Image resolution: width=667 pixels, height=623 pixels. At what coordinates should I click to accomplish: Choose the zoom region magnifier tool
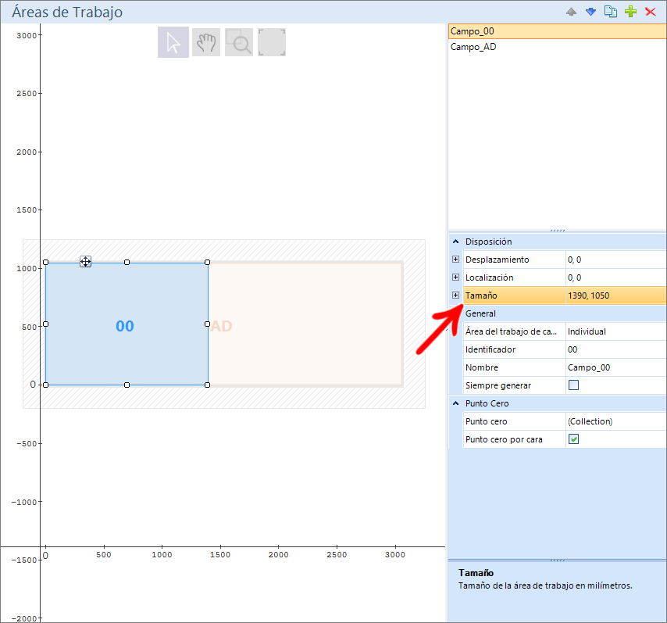tap(239, 43)
